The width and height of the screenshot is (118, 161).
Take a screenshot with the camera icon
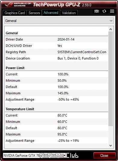(x=97, y=11)
